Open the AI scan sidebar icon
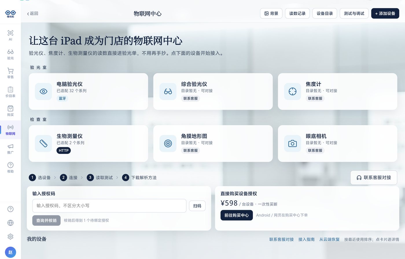The height and width of the screenshot is (259, 405). point(10,35)
